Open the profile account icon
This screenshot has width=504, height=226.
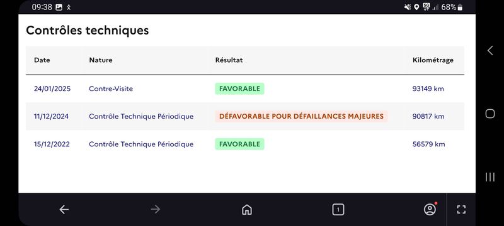pyautogui.click(x=430, y=209)
